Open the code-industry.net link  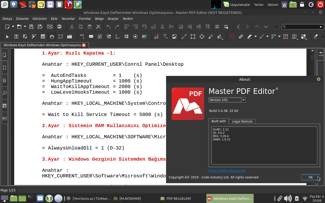point(227,171)
